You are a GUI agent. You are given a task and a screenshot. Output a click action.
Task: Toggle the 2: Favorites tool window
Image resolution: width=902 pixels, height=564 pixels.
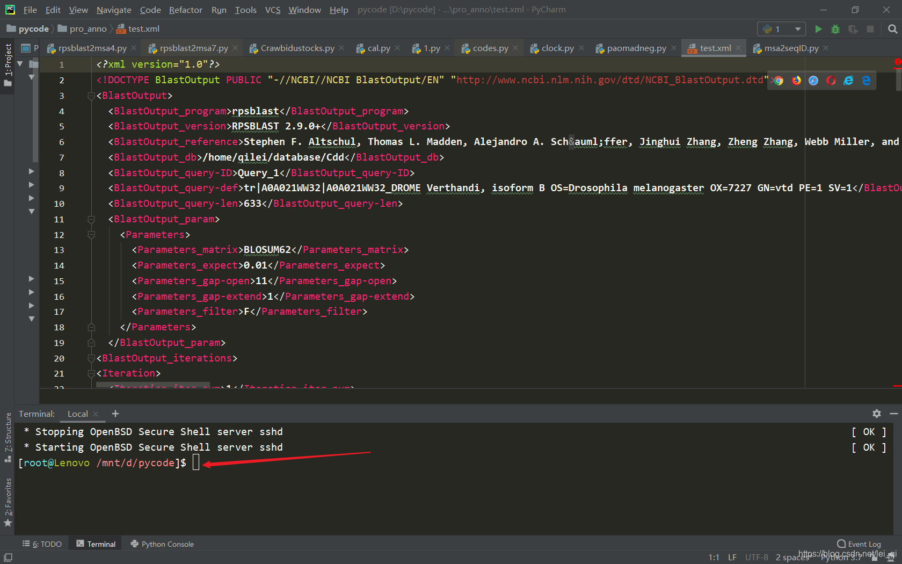[8, 501]
